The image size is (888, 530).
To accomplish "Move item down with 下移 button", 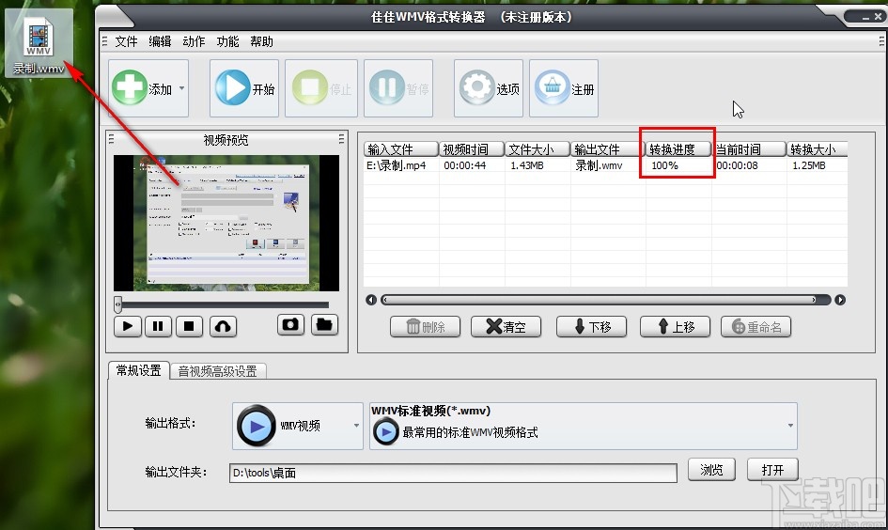I will [591, 327].
